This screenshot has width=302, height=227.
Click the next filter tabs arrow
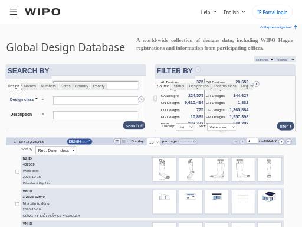pyautogui.click(x=256, y=84)
